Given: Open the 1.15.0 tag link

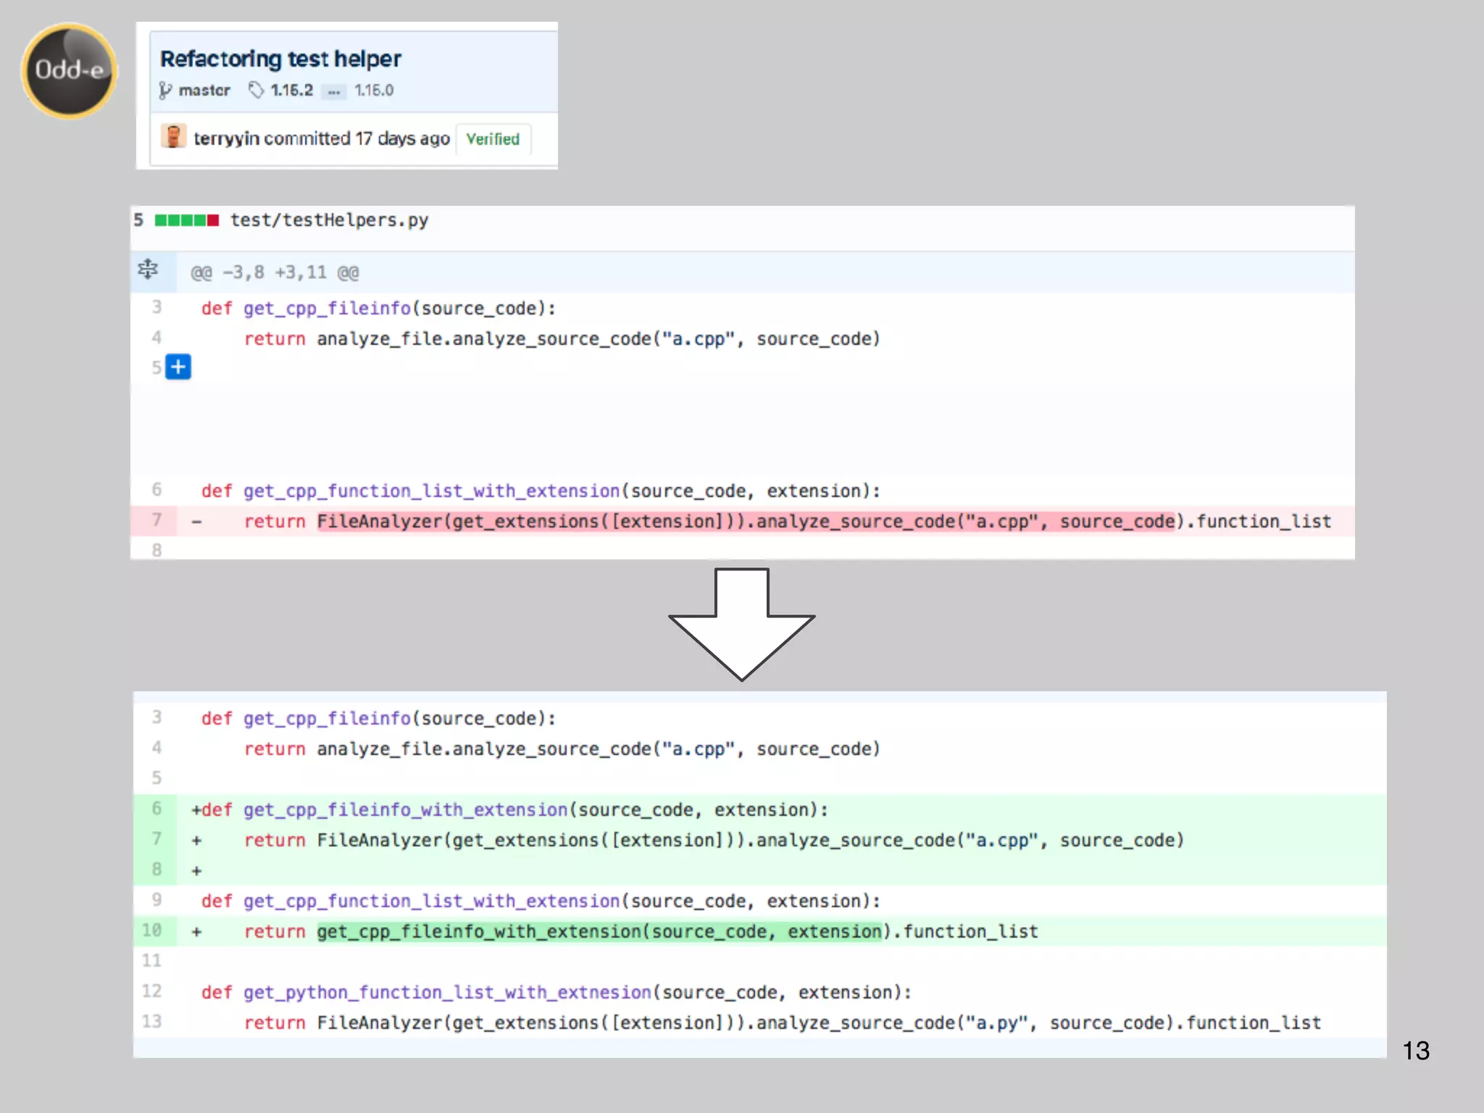Looking at the screenshot, I should click(374, 91).
